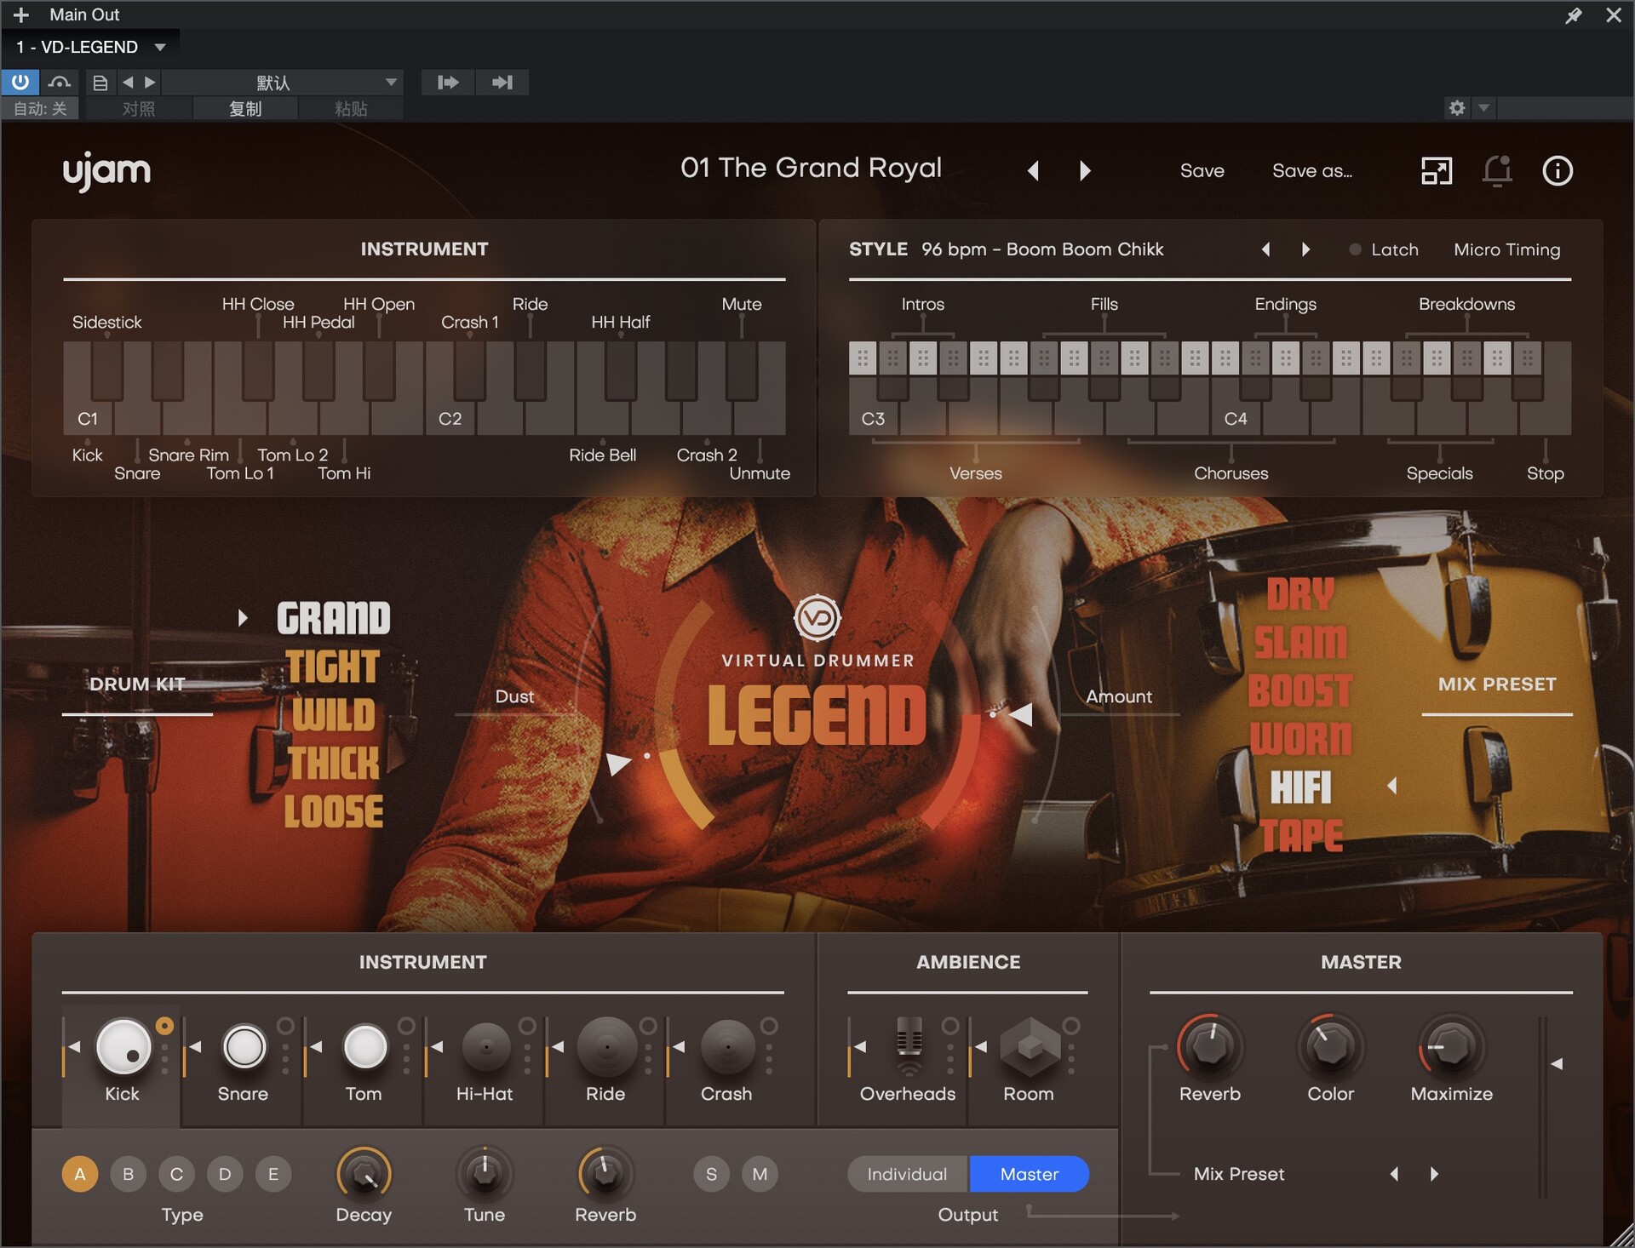This screenshot has height=1248, width=1635.
Task: Select the Snare instrument icon
Action: tap(244, 1046)
